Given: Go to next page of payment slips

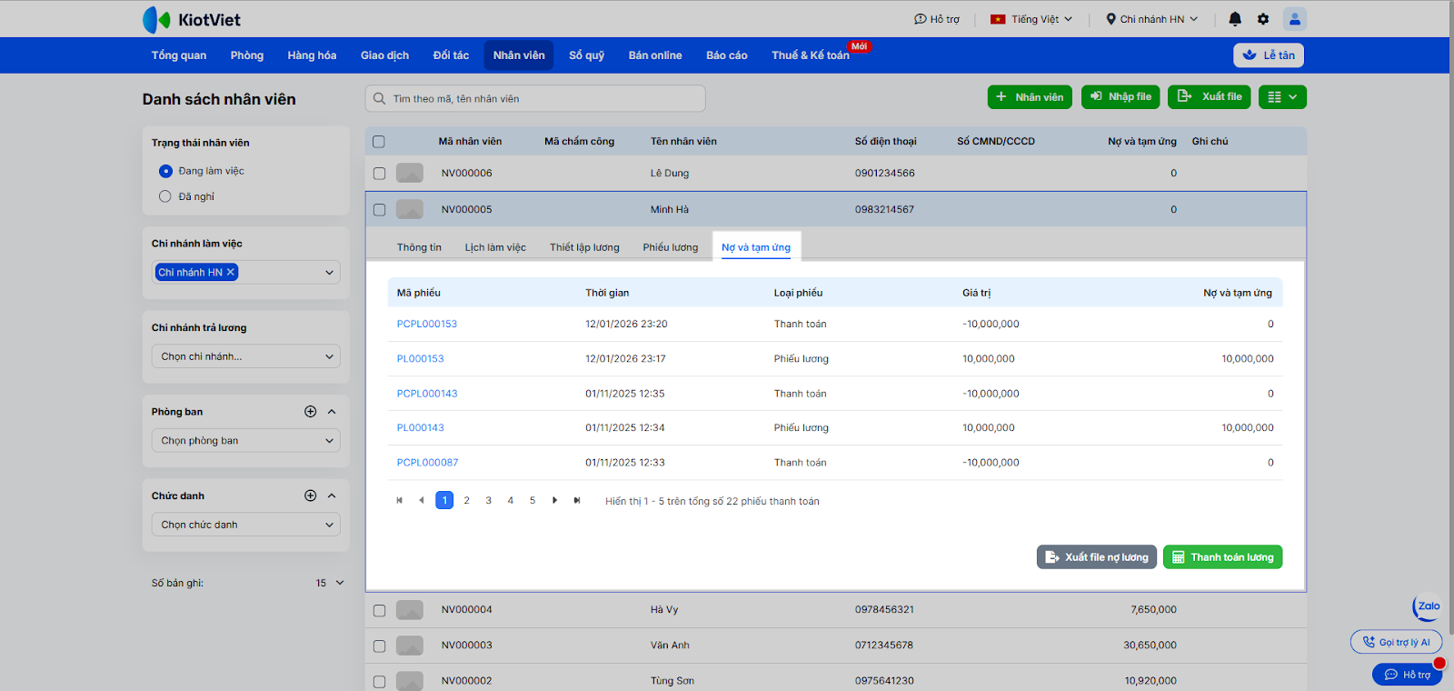Looking at the screenshot, I should (554, 500).
